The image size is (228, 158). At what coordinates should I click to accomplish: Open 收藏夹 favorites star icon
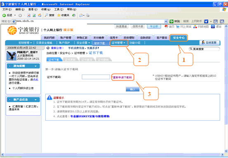point(59,15)
